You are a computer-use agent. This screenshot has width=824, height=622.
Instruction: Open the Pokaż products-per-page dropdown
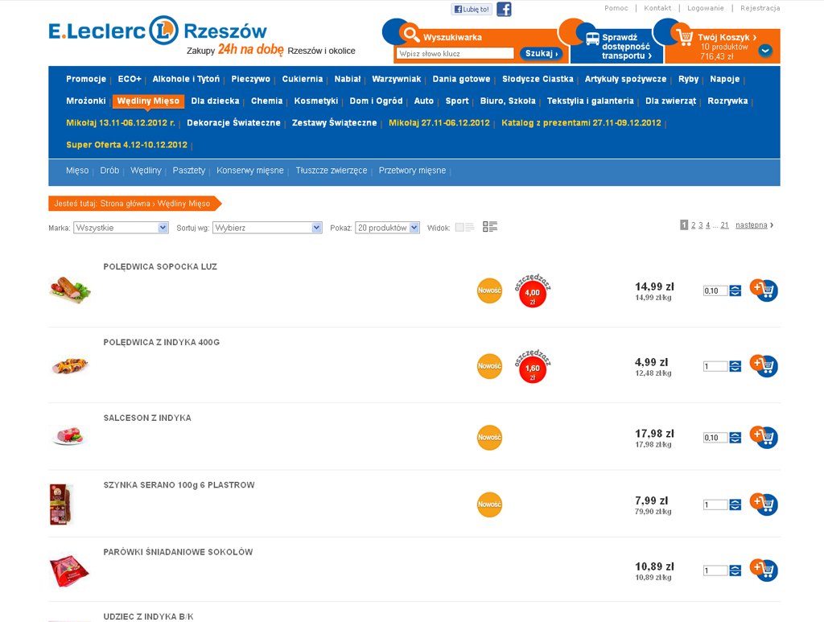(387, 228)
